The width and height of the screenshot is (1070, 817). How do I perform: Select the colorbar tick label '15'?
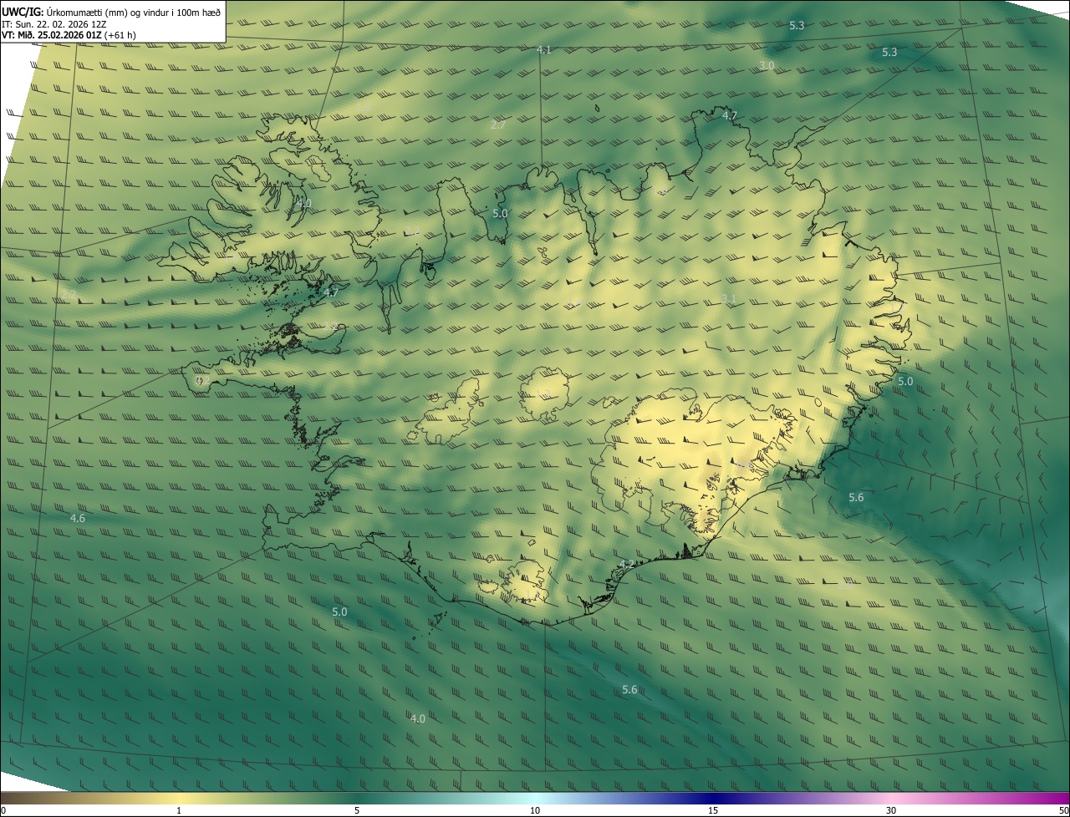[x=713, y=810]
